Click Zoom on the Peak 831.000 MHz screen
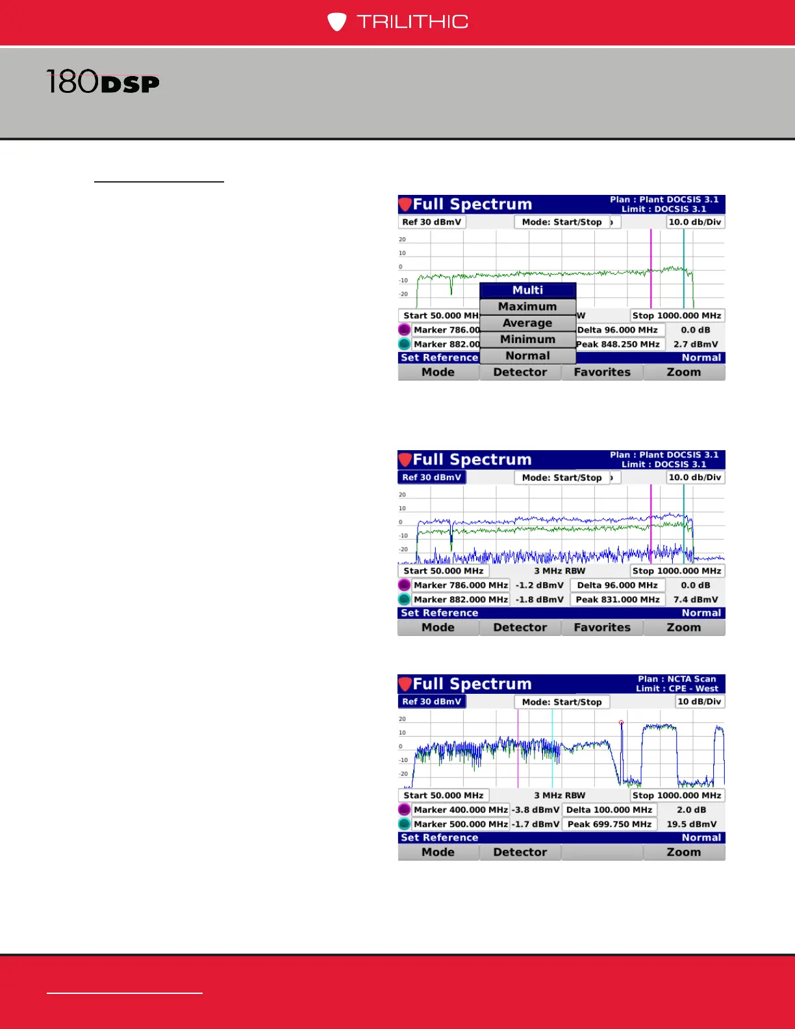 (x=684, y=628)
